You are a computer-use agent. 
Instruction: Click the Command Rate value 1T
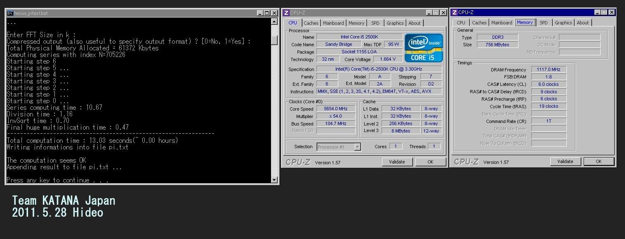(549, 121)
